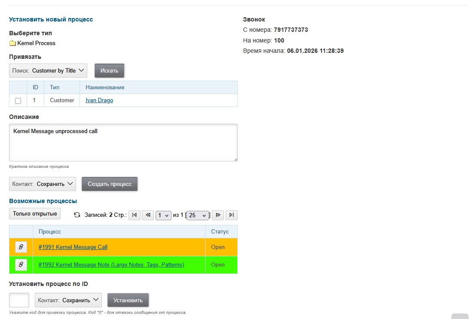
Task: Open contact dropdown beside Создать процесс
Action: click(x=43, y=184)
